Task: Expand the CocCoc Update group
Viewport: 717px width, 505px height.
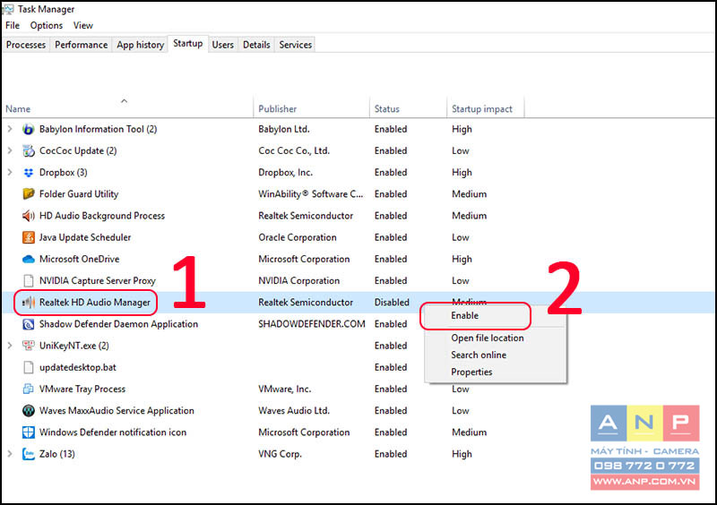Action: [10, 150]
